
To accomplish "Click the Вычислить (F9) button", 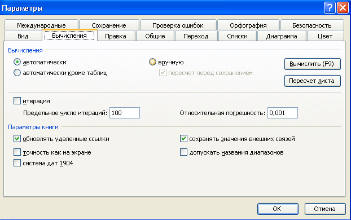I will pos(313,64).
